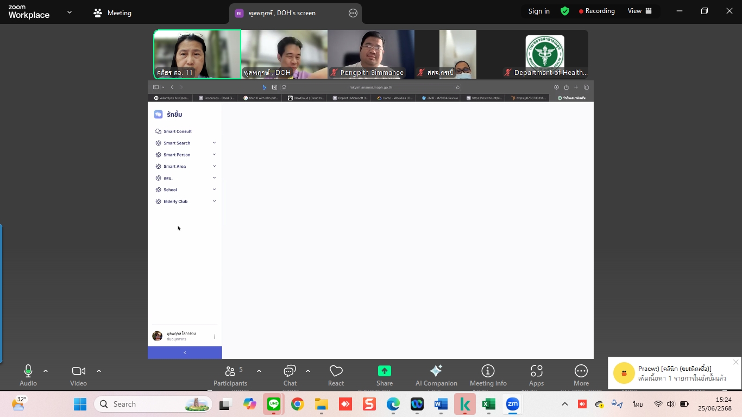Expand the Elderly Club menu chevron

(214, 201)
